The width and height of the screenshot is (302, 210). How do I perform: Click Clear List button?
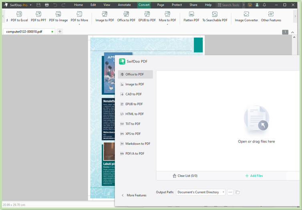click(185, 176)
